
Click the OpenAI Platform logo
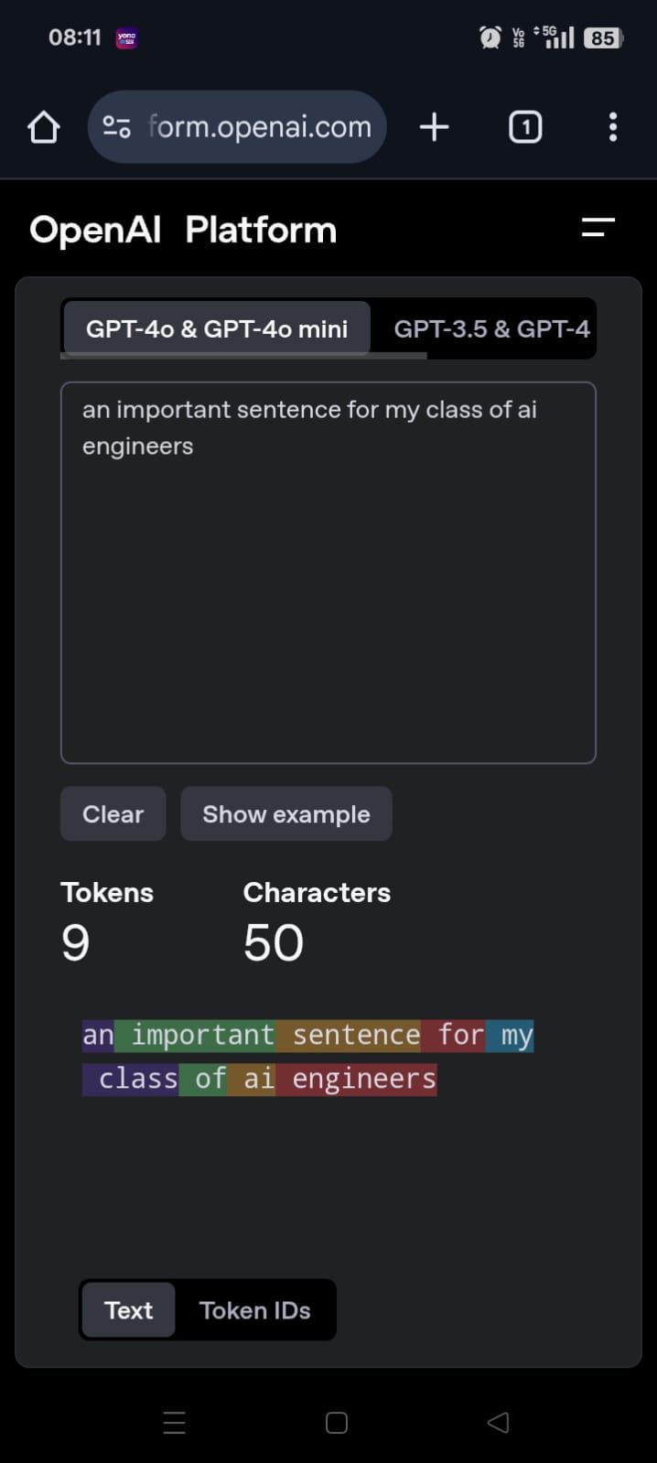point(183,230)
